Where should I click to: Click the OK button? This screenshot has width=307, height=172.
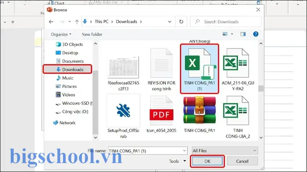coord(207,161)
